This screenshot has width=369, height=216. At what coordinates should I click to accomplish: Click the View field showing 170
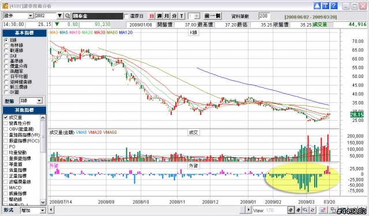[269, 210]
